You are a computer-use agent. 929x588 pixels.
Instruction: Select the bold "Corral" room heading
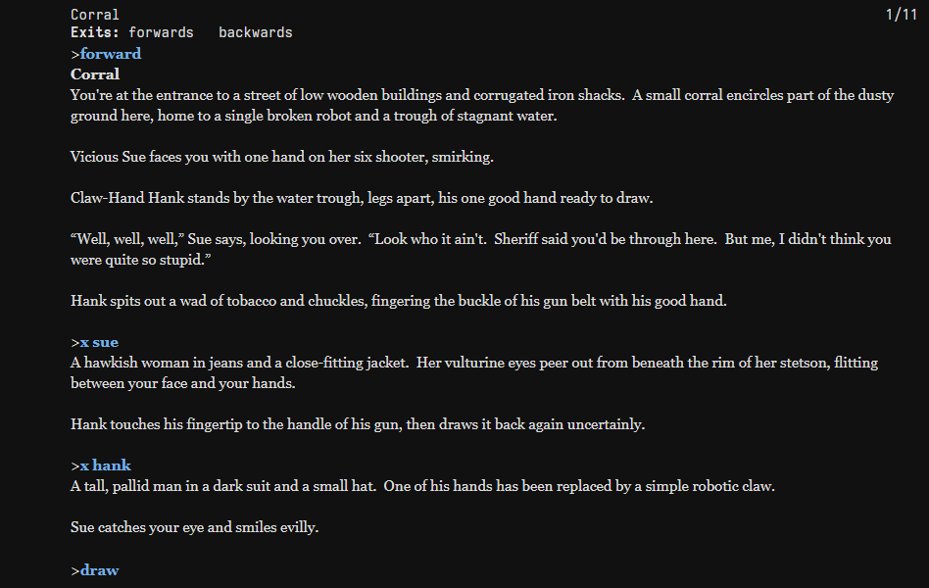point(95,74)
